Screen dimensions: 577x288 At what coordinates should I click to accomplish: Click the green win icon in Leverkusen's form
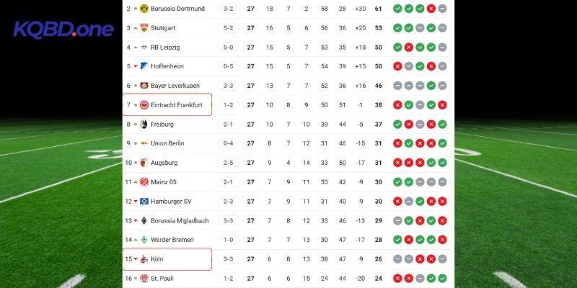pyautogui.click(x=431, y=86)
